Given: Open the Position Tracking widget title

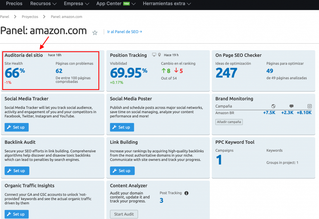Looking at the screenshot, I should pyautogui.click(x=128, y=55).
